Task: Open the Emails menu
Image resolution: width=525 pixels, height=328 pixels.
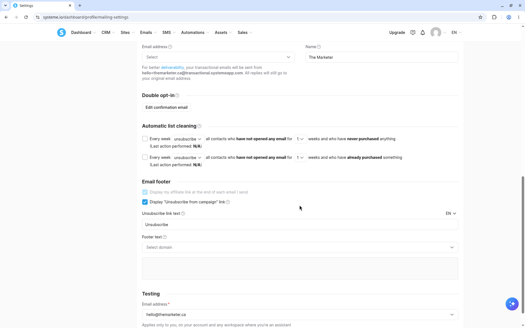Action: 148,32
